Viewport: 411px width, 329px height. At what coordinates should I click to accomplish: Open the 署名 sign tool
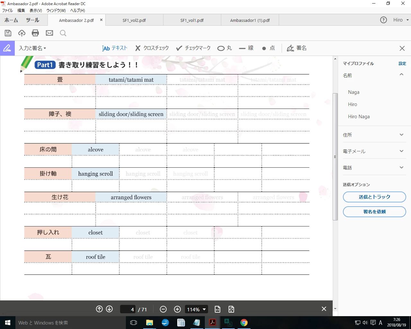coord(297,48)
